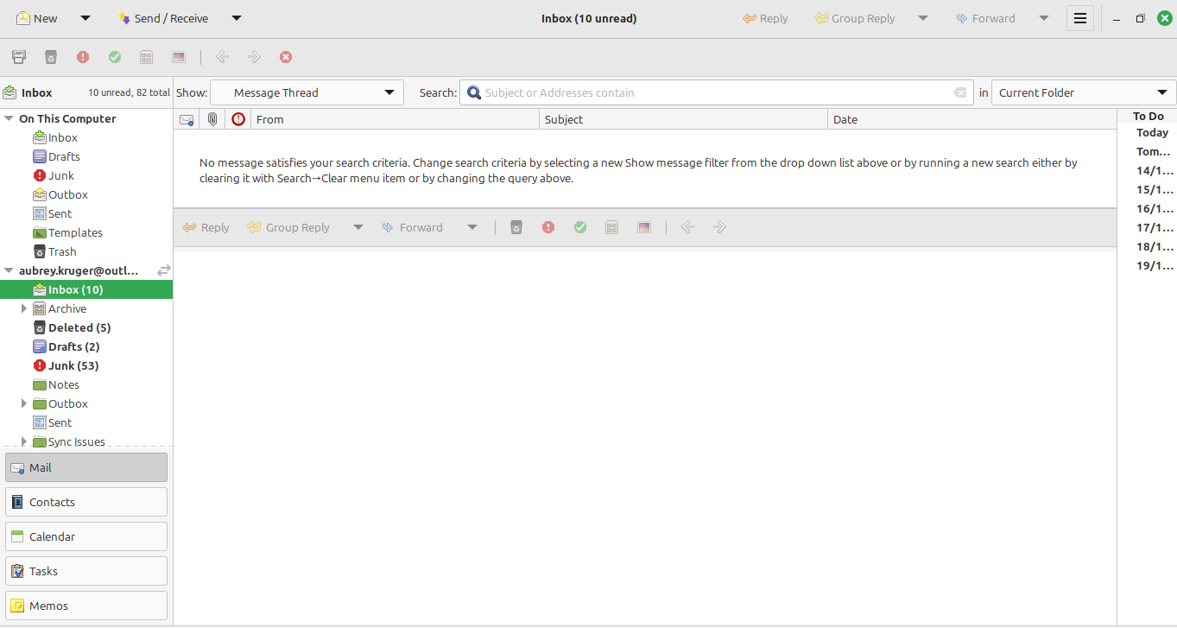This screenshot has height=628, width=1177.
Task: Click the Print icon in the main toolbar
Action: (x=19, y=57)
